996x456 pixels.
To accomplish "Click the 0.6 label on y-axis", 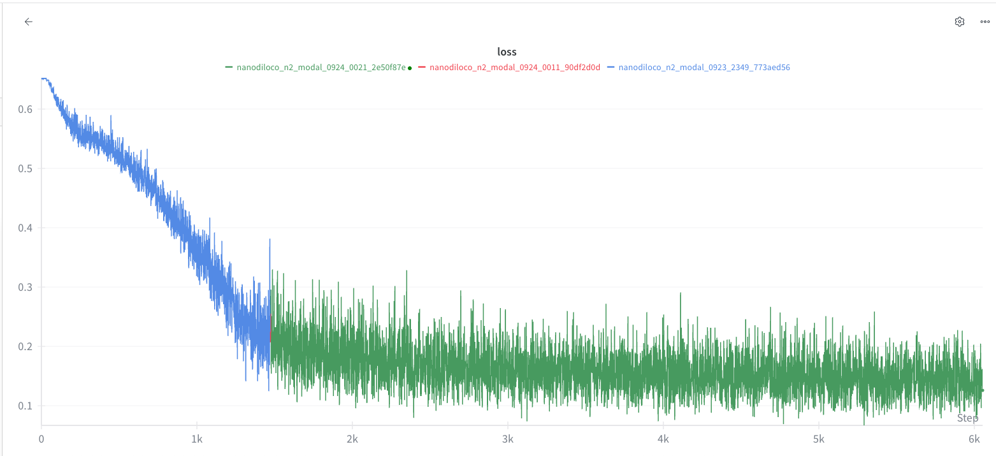I will coord(25,109).
